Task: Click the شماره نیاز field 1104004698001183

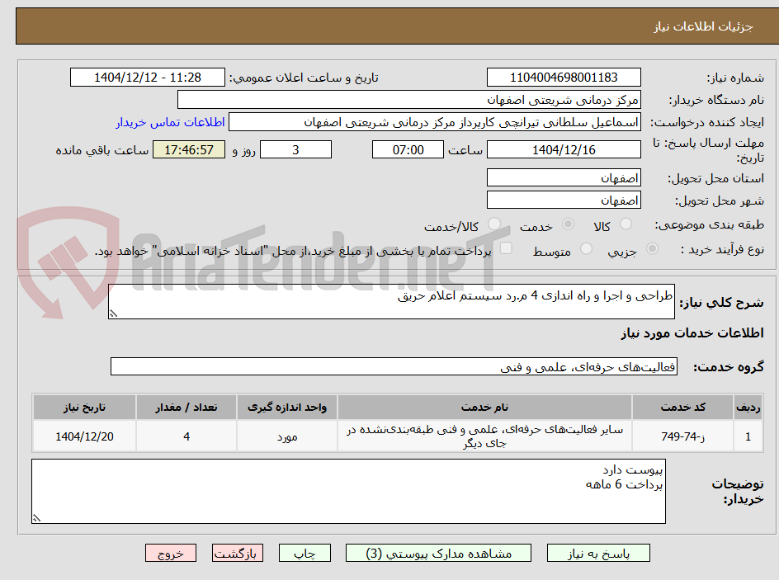Action: (564, 78)
